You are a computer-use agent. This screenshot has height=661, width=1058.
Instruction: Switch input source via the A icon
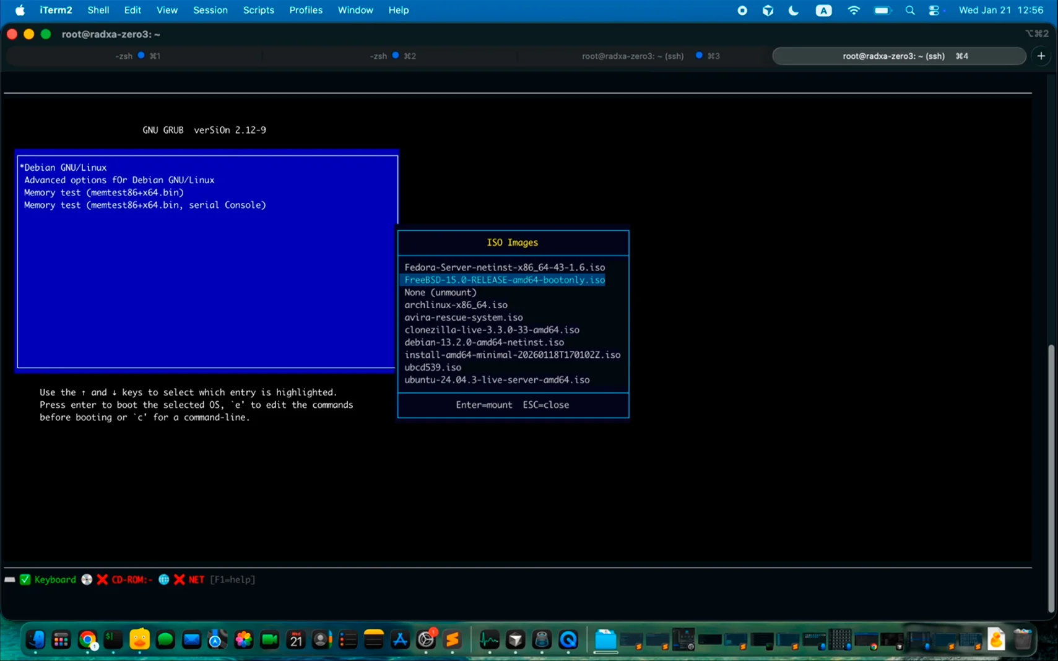pos(823,10)
